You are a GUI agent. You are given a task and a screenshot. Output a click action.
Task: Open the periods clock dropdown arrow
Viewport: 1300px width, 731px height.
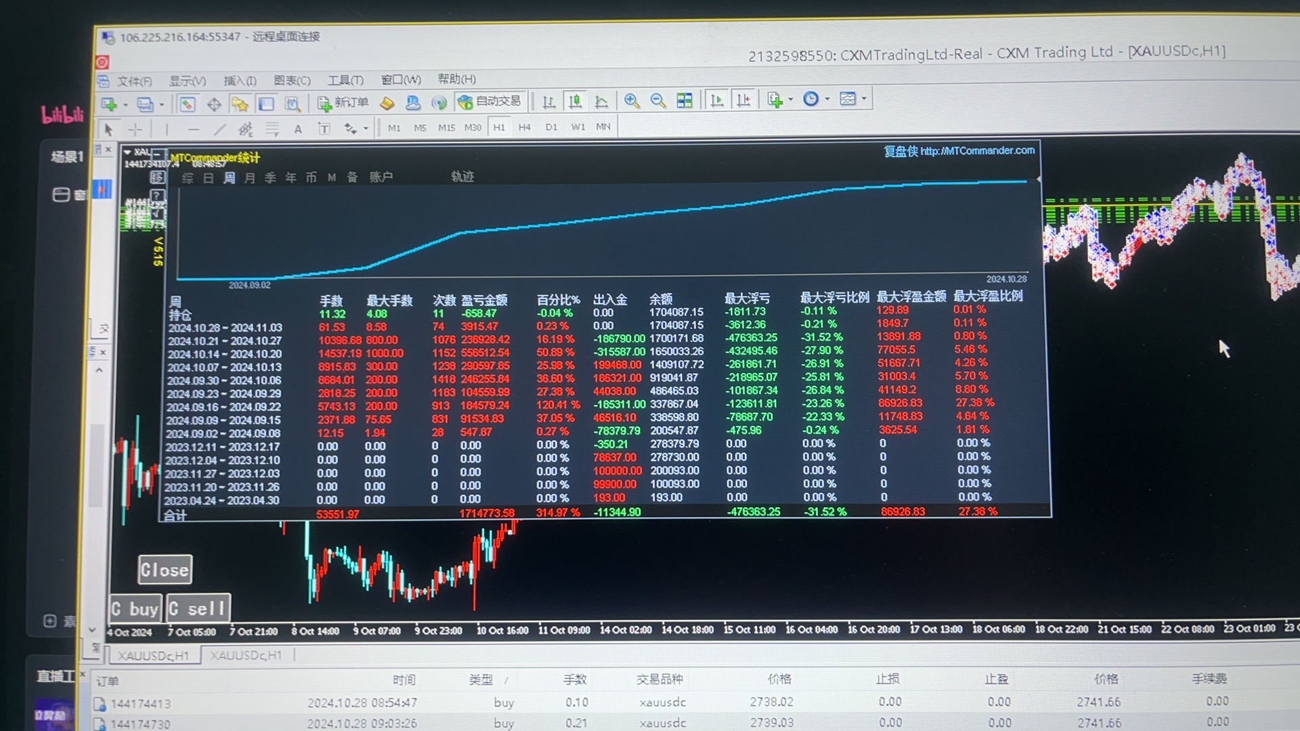click(x=827, y=99)
